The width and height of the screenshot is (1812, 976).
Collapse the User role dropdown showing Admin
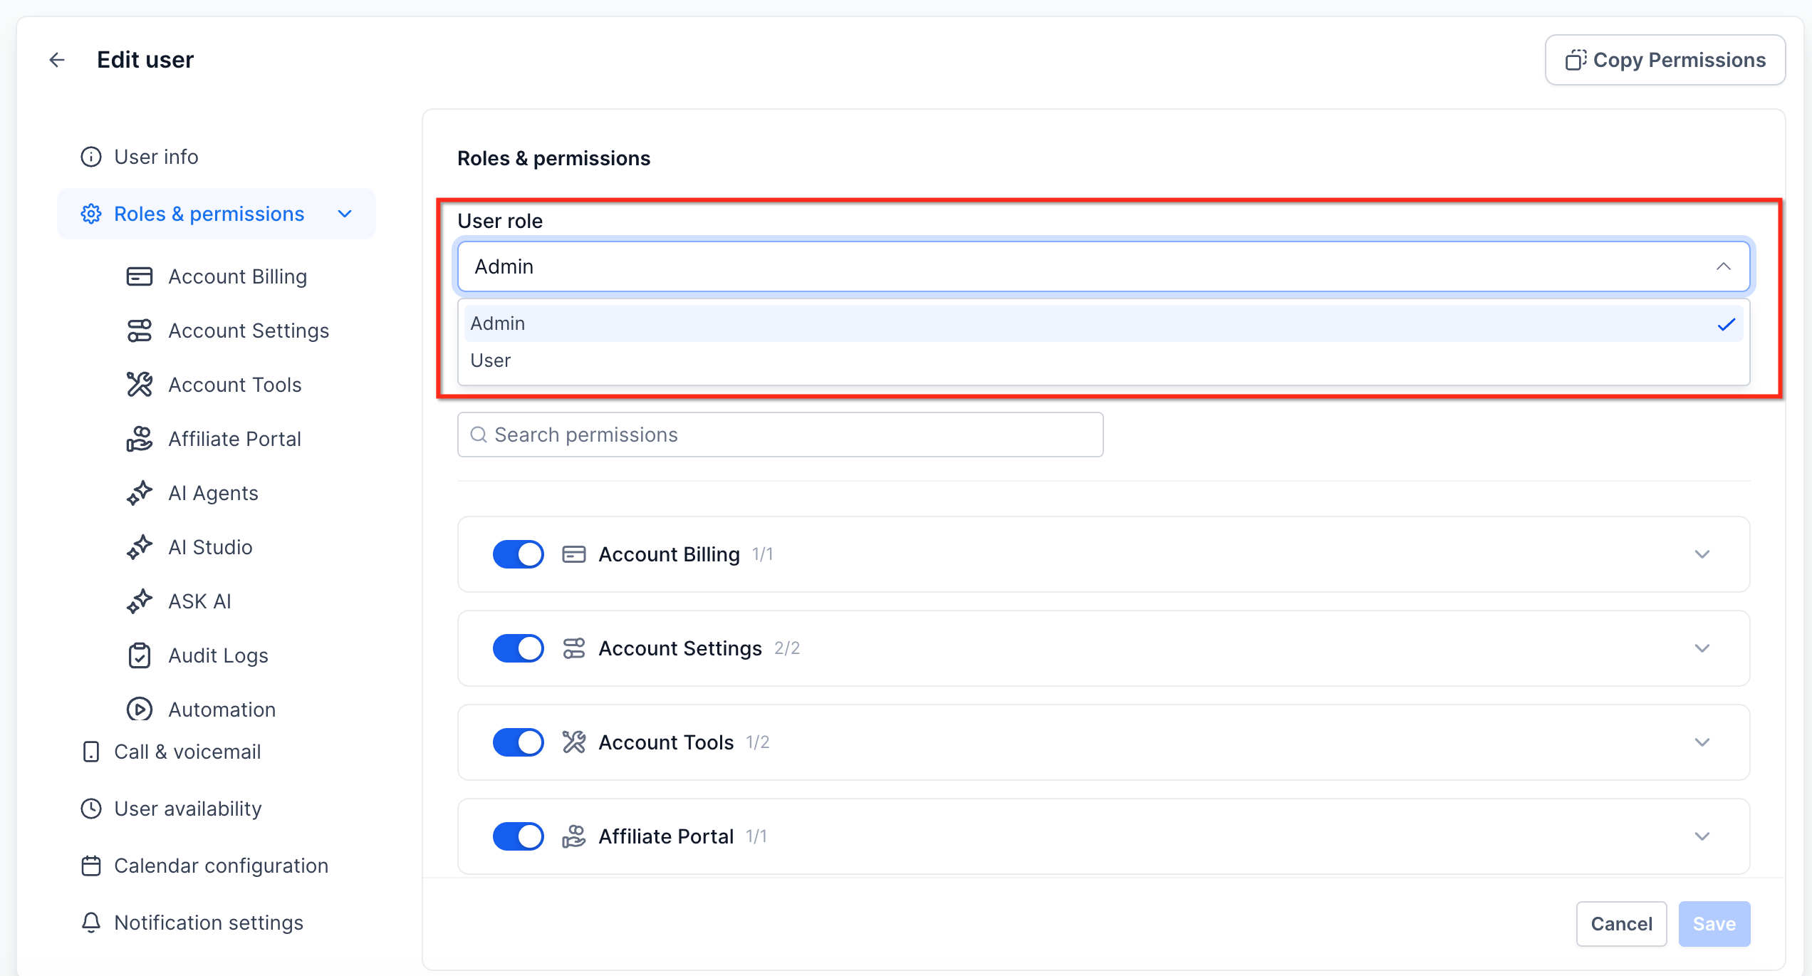tap(1103, 266)
